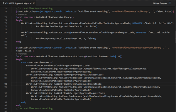This screenshot has height=112, width=176.
Task: Click 'OnAddWorkflowEventsToLibrary' string on line 72
Action: 130,11
